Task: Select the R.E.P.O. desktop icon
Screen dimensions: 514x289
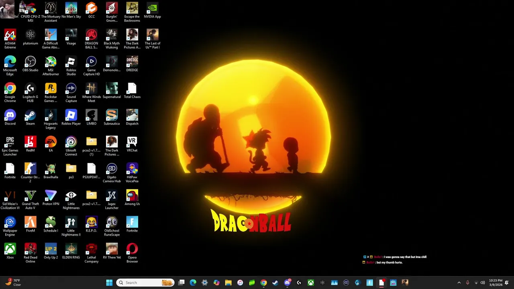Action: 91,225
